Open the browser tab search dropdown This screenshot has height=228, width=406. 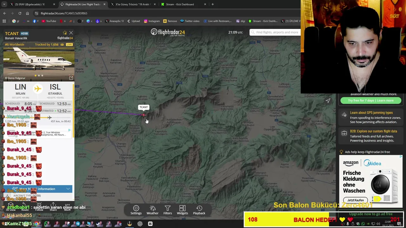pos(4,4)
